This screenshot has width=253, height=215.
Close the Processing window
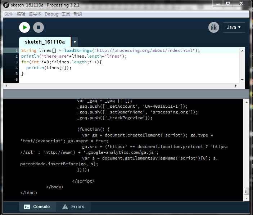(x=241, y=4)
